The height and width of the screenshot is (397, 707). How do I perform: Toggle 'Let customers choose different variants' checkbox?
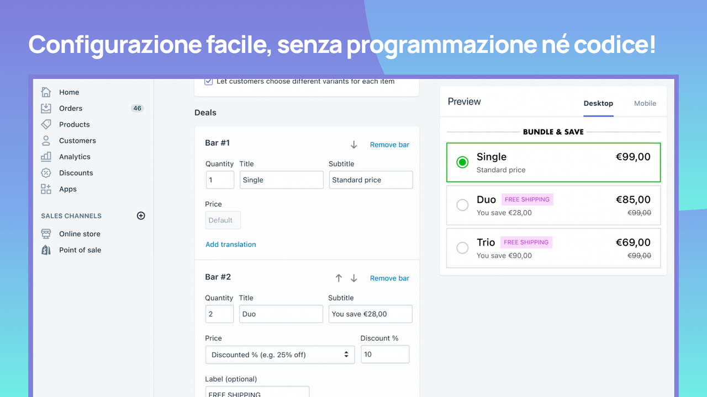[209, 81]
